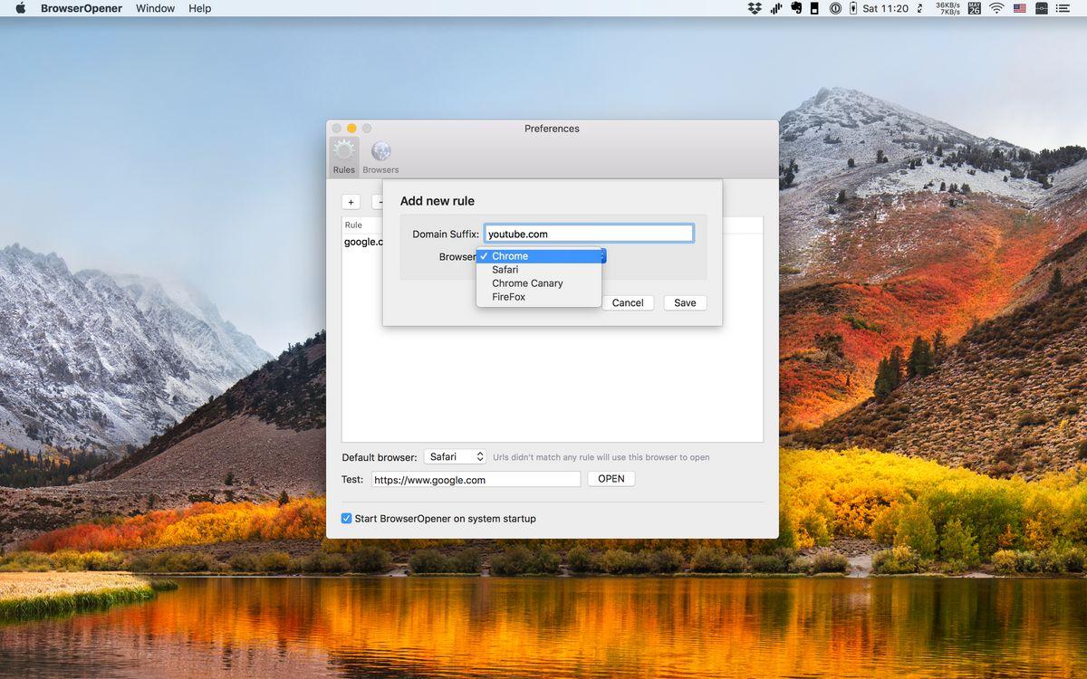Open the Browsers globe icon tab
The image size is (1087, 679).
coord(380,152)
